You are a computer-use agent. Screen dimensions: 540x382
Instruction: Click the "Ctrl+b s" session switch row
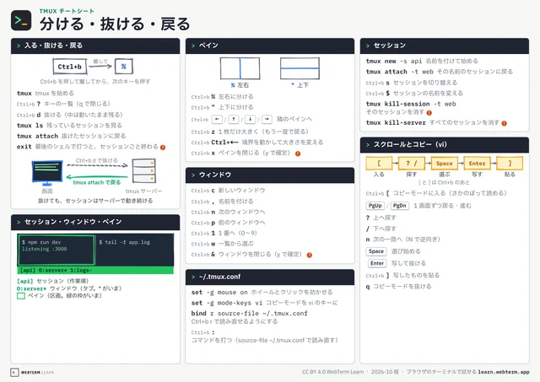(412, 83)
